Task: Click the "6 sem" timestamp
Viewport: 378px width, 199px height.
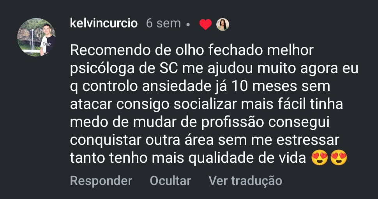Action: point(163,23)
